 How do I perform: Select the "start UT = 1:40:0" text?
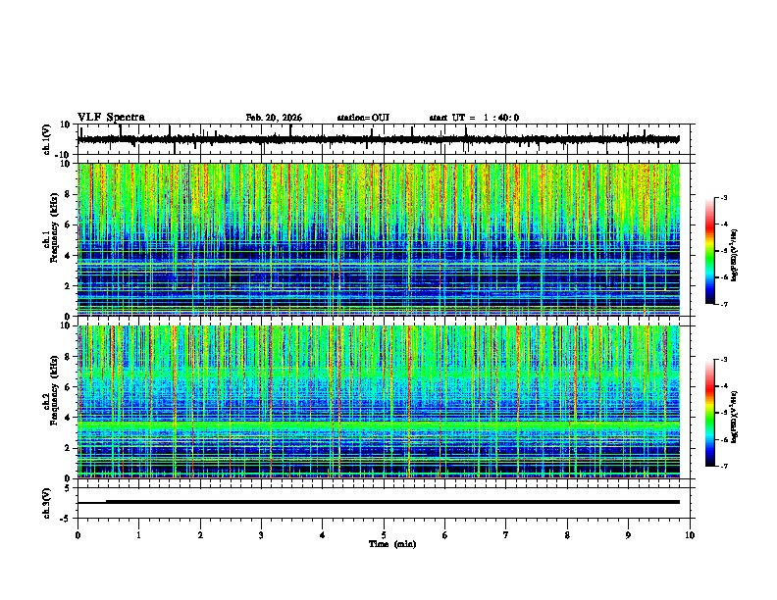[474, 118]
